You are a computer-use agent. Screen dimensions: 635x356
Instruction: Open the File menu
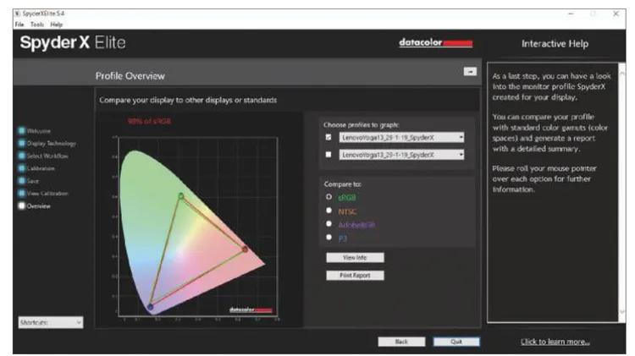(19, 25)
